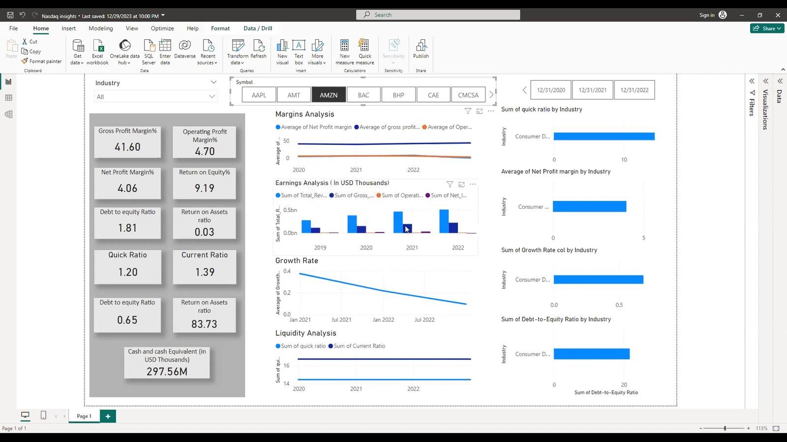The image size is (787, 442).
Task: Open the Share dropdown
Action: coord(767,28)
